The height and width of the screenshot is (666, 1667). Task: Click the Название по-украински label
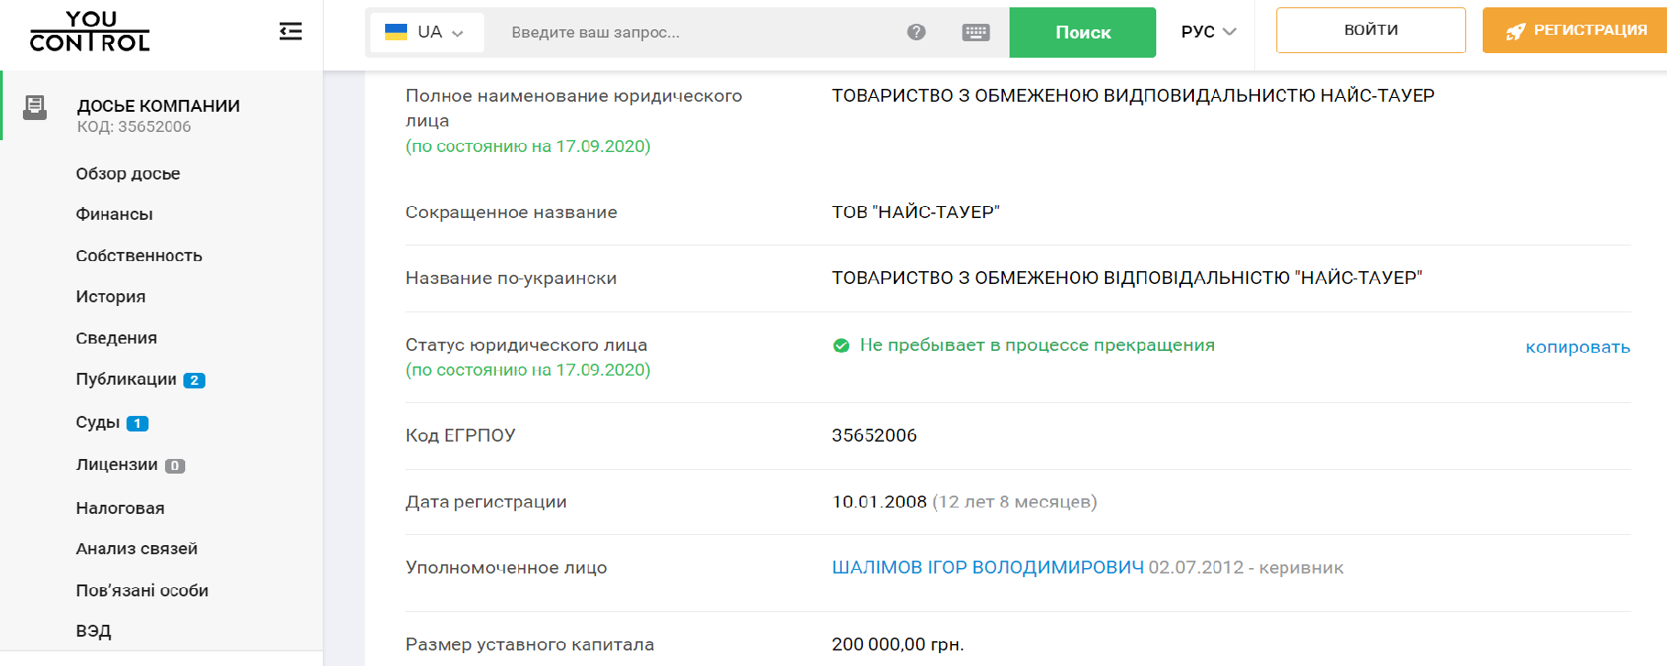click(511, 278)
